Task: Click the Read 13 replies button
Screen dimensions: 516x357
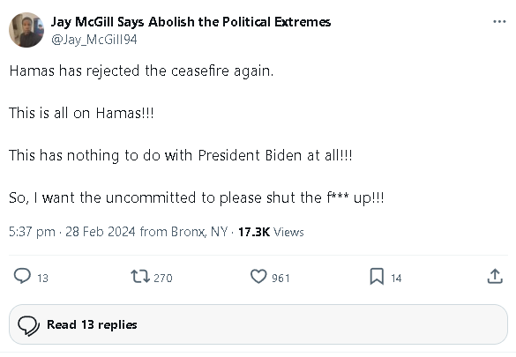Action: tap(258, 324)
